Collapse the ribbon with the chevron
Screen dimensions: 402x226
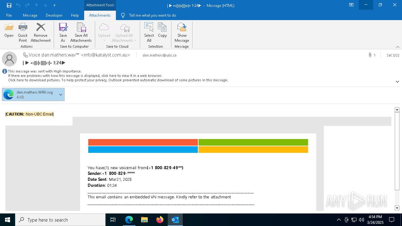coord(398,47)
